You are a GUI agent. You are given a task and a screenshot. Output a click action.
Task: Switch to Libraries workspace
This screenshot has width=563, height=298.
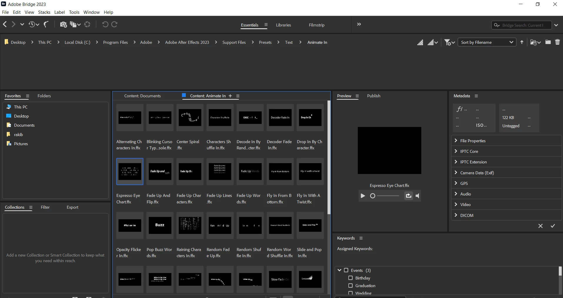(x=283, y=25)
